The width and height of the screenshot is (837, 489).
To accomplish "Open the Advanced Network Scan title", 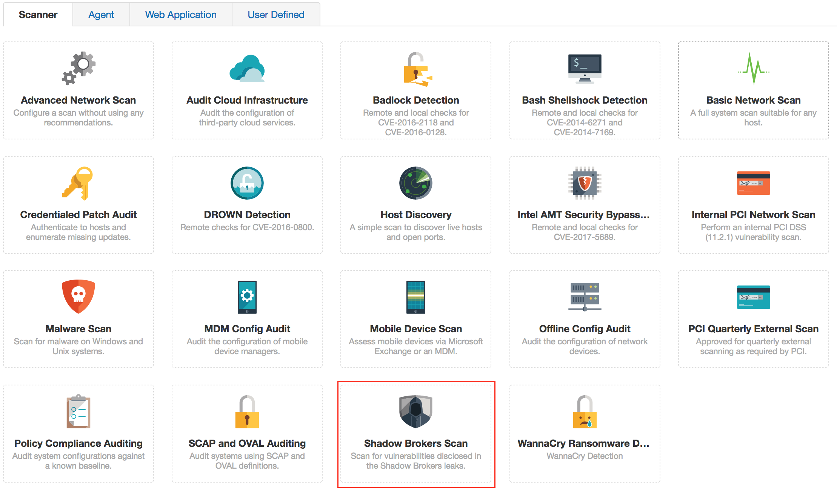I will click(78, 100).
